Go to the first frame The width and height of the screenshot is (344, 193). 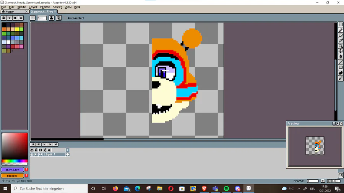(33, 145)
